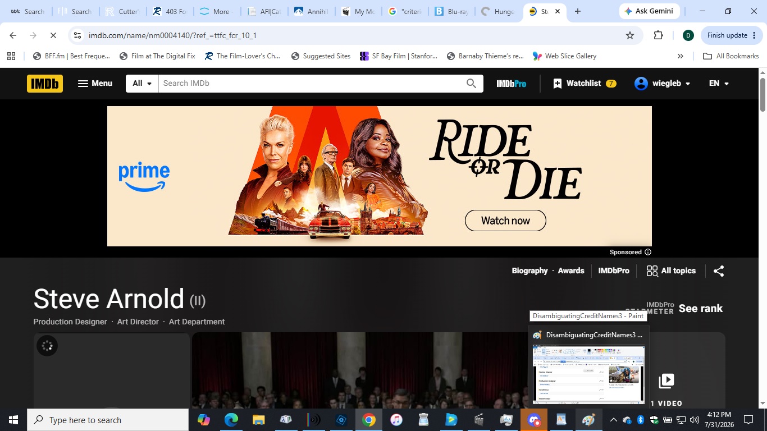This screenshot has height=431, width=767.
Task: Open File Explorer from the taskbar
Action: 258,420
